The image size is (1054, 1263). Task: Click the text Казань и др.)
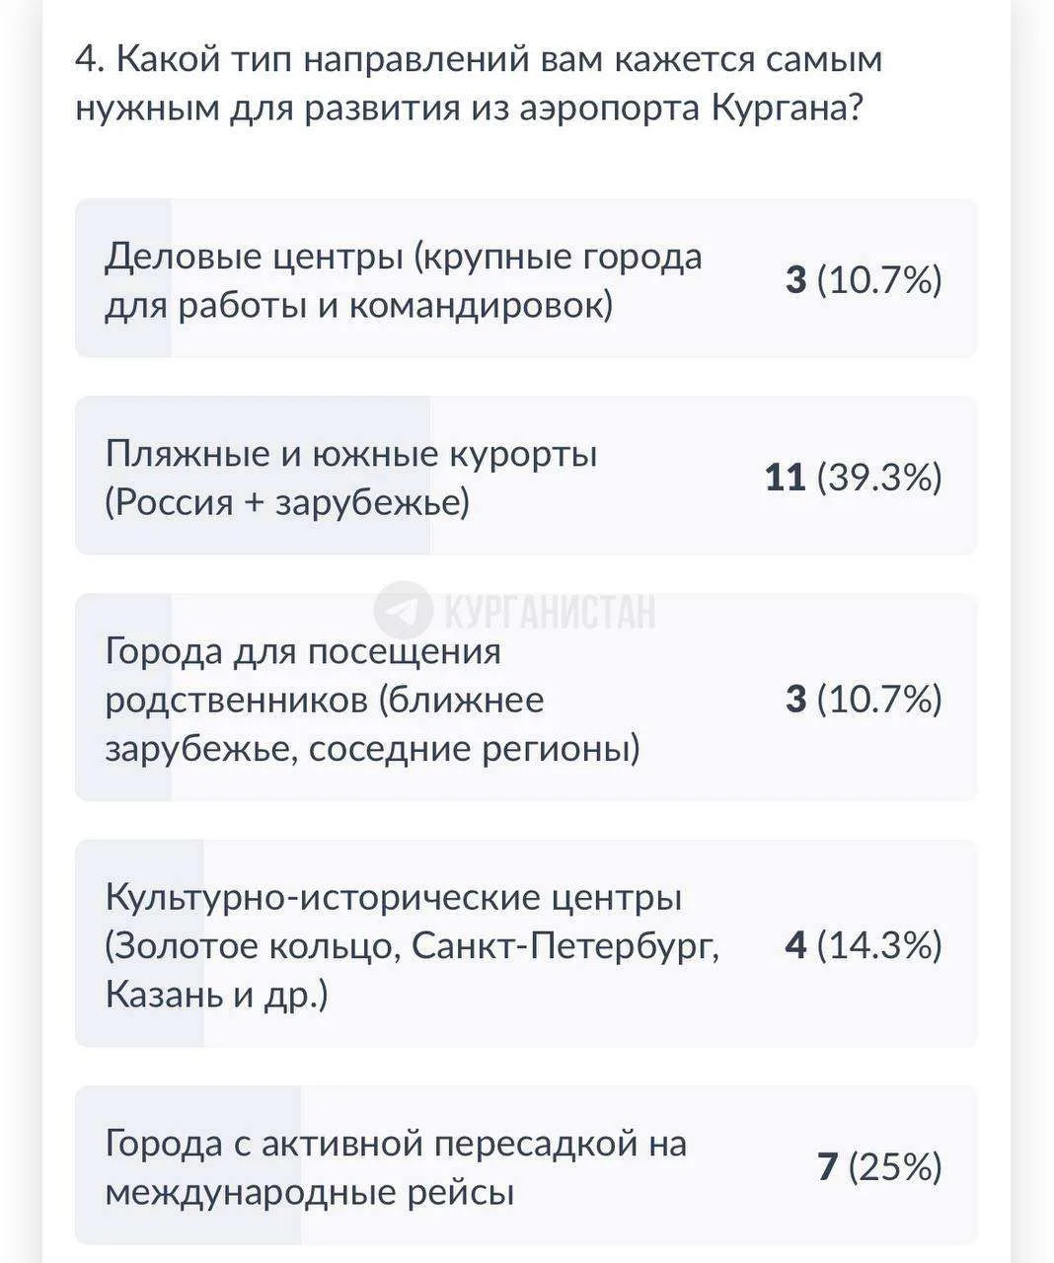(216, 995)
